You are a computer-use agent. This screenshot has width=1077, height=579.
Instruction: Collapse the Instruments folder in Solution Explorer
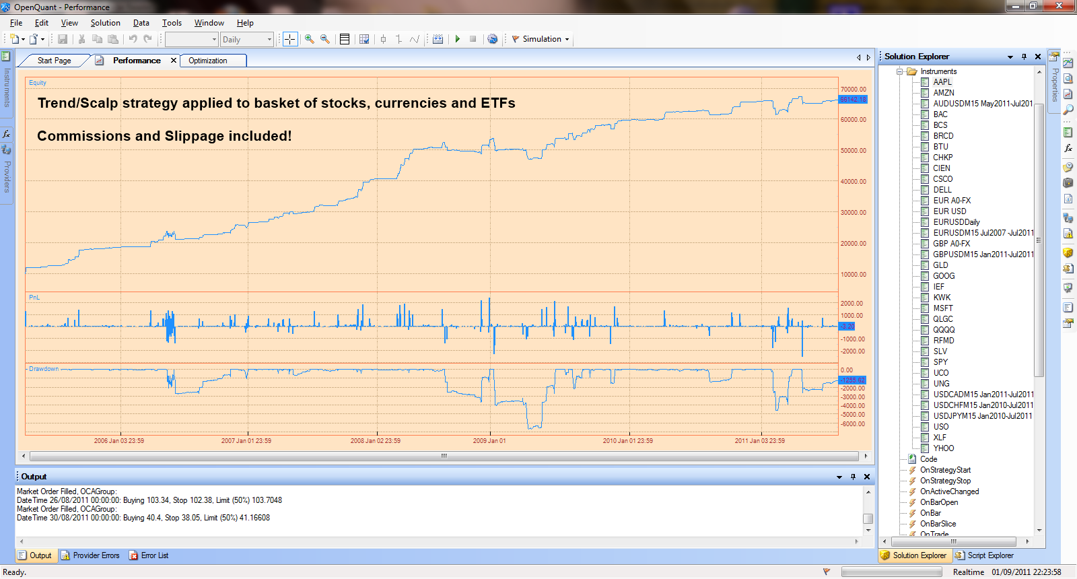point(900,71)
